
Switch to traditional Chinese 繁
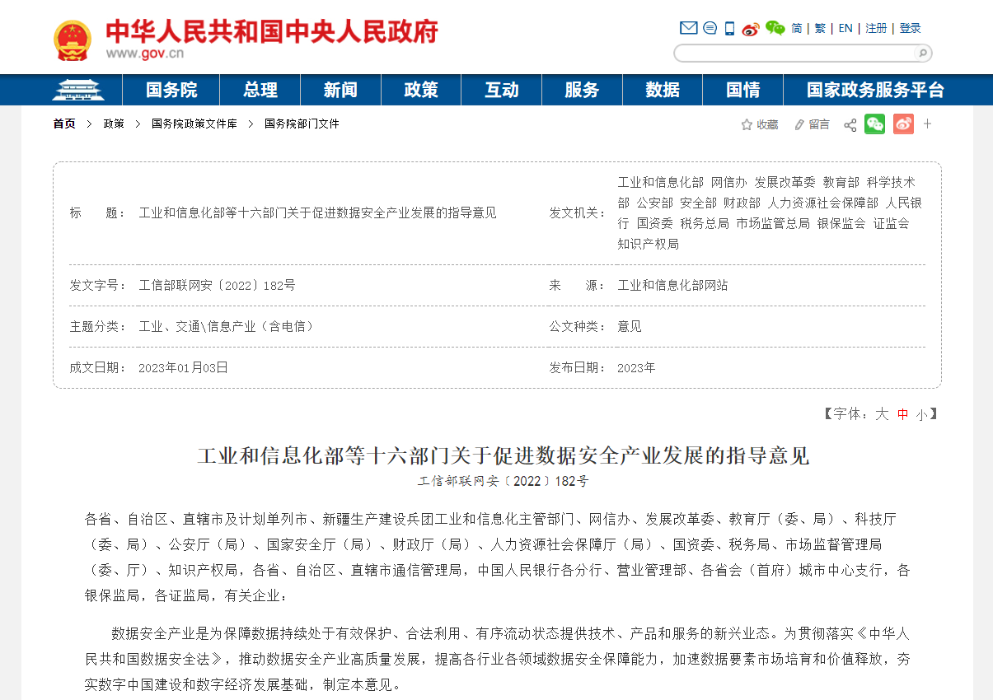[820, 28]
